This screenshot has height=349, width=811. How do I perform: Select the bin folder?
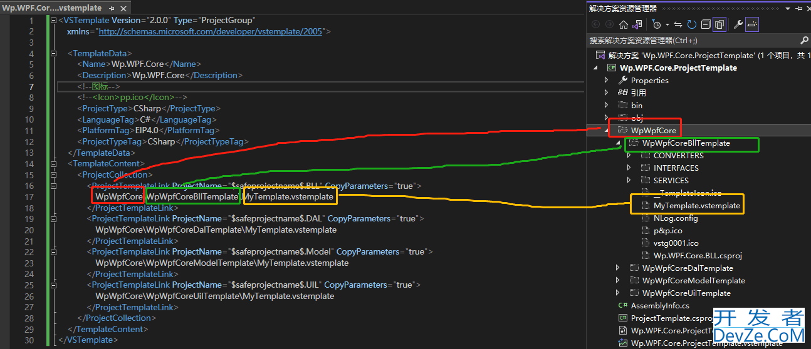pos(630,105)
